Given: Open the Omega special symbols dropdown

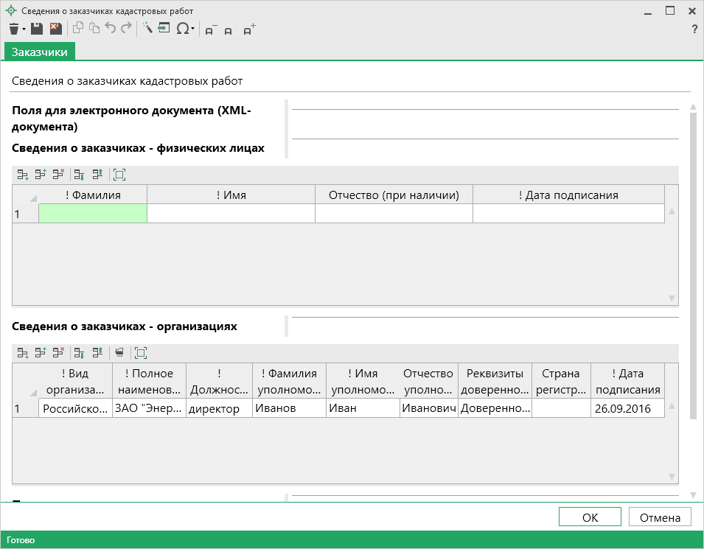Looking at the screenshot, I should click(x=193, y=29).
